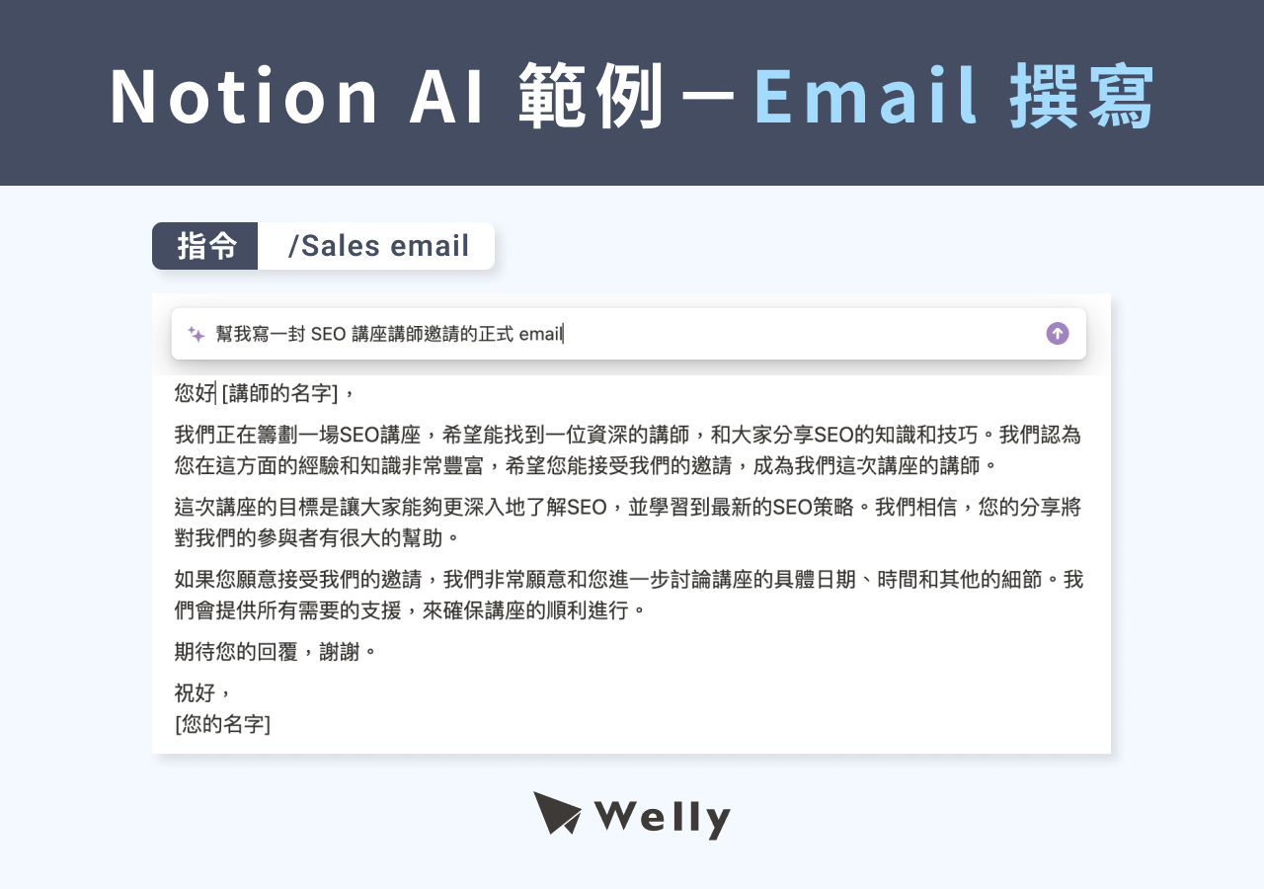This screenshot has height=889, width=1264.
Task: Click the [您的名字] placeholder
Action: point(221,724)
